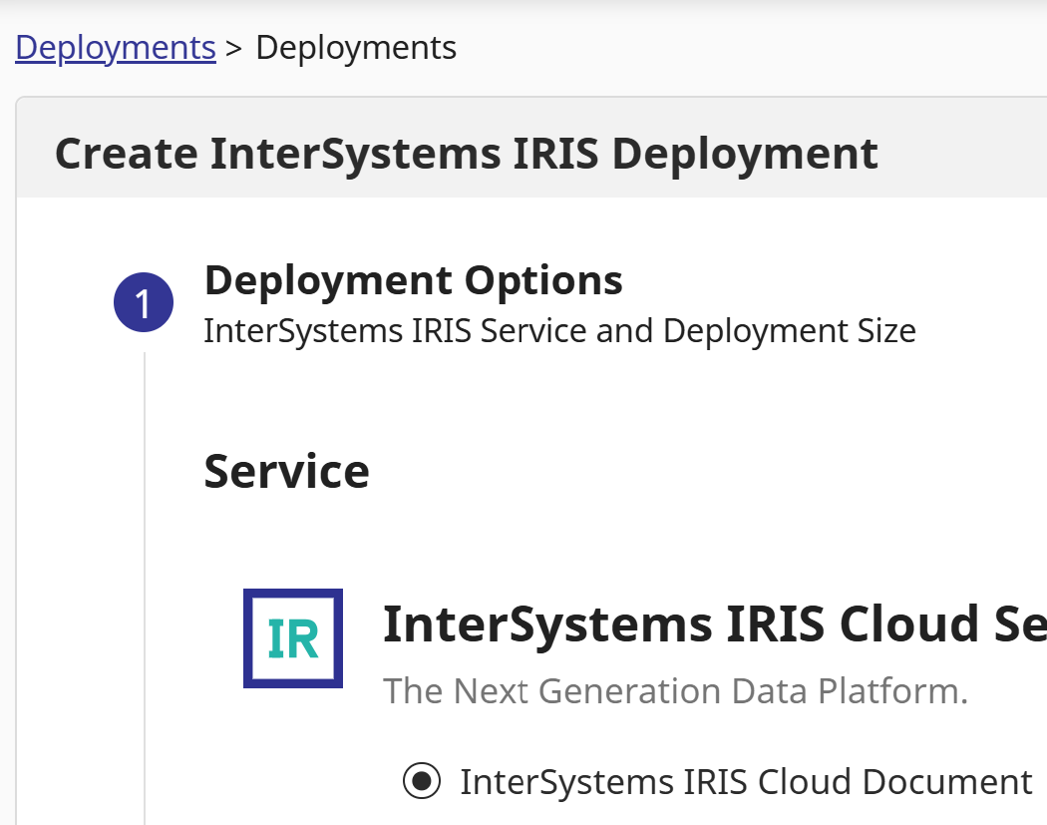Click the Service section heading
This screenshot has height=825, width=1047.
click(x=286, y=471)
